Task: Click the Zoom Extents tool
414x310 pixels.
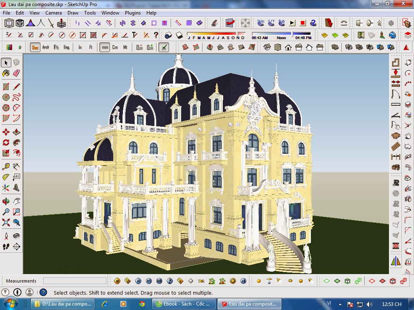Action: [x=6, y=222]
